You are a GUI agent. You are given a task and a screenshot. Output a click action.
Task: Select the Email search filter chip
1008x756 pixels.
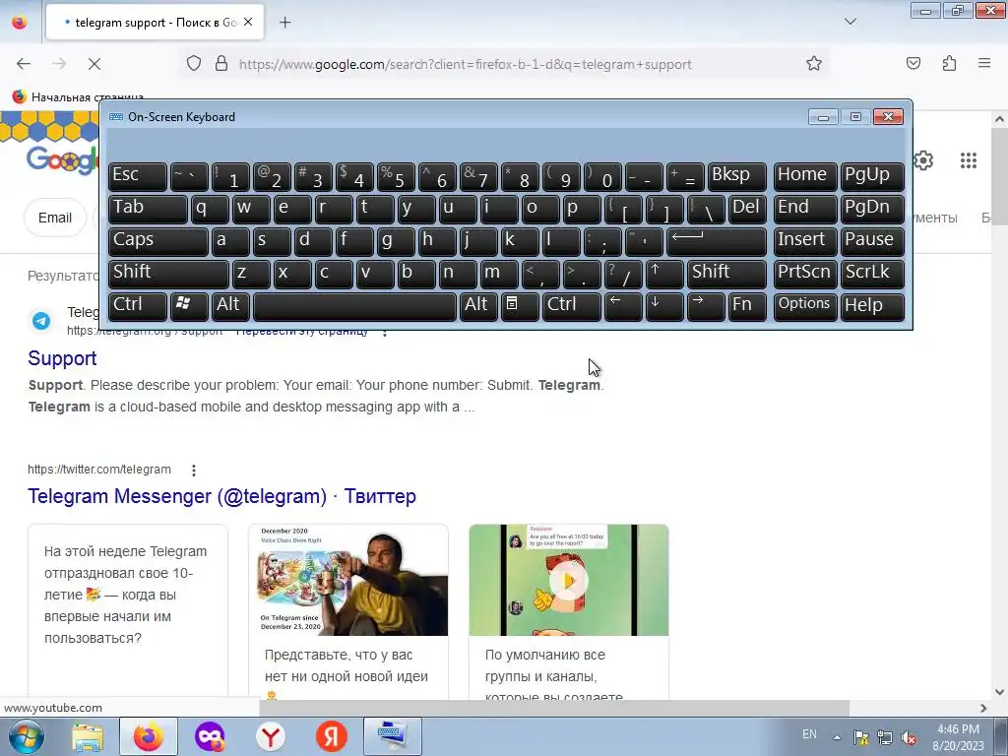[55, 218]
